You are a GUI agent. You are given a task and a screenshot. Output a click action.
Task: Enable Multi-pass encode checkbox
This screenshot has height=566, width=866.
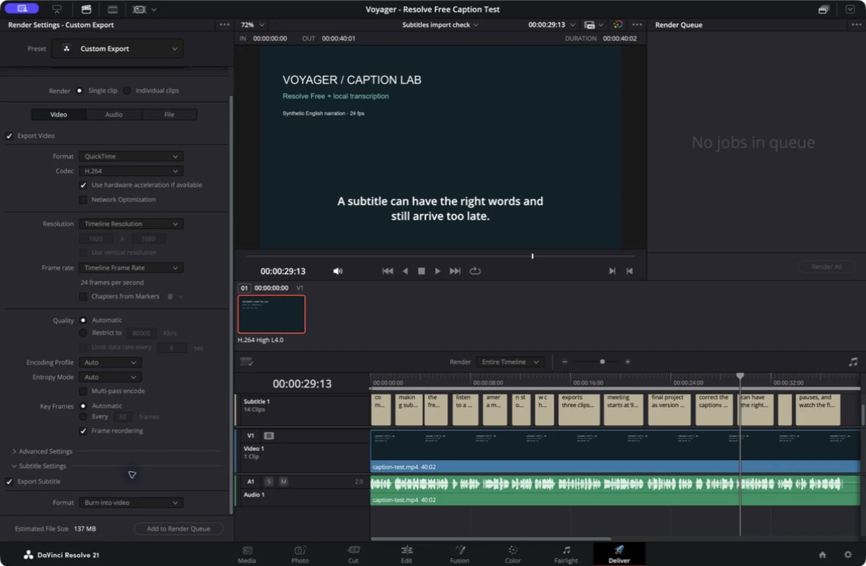(x=83, y=391)
